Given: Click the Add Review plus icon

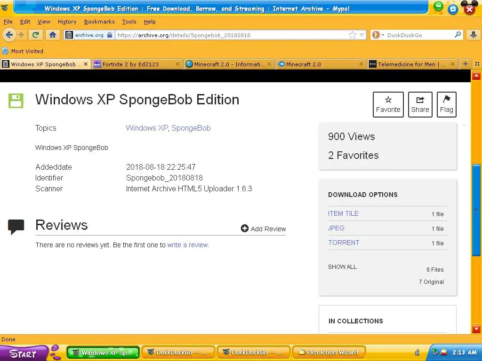Looking at the screenshot, I should [x=245, y=228].
